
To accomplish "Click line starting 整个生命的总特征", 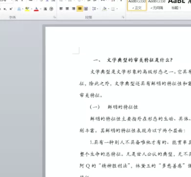I will click(x=135, y=154).
